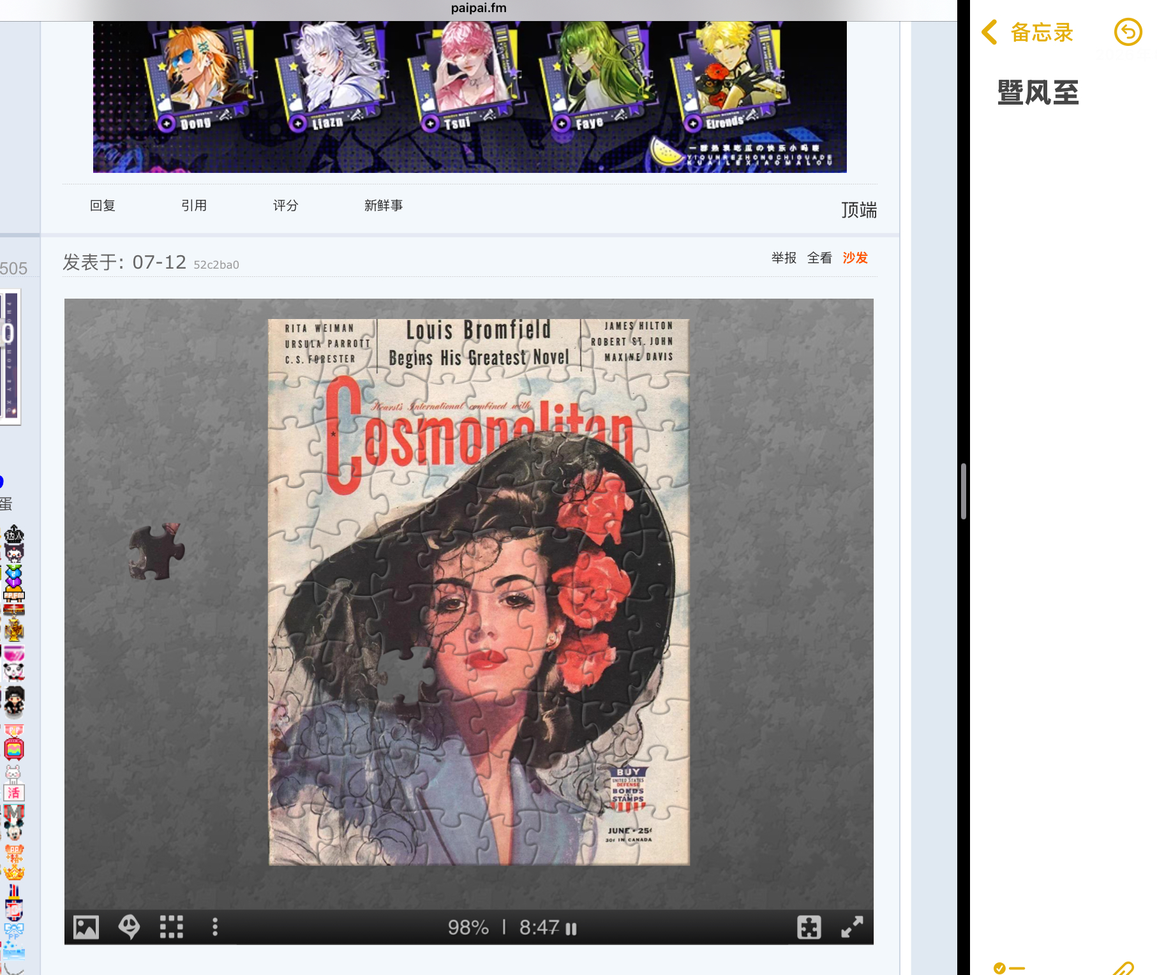This screenshot has height=975, width=1157.
Task: Tap the paipai.fm address bar
Action: (479, 8)
